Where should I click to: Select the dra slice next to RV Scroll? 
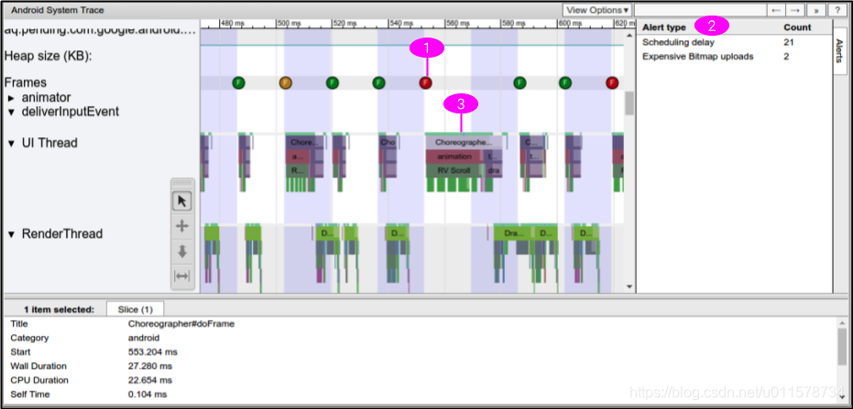point(494,170)
